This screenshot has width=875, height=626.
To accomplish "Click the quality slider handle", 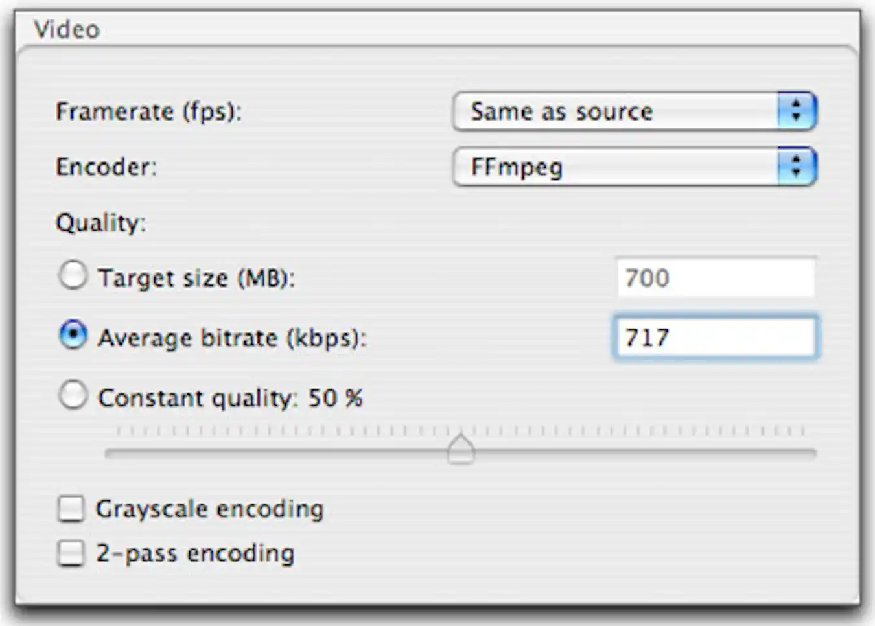I will [x=462, y=449].
